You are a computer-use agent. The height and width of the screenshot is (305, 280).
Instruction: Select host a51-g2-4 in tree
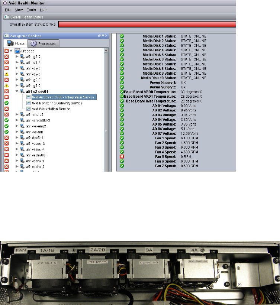33,63
